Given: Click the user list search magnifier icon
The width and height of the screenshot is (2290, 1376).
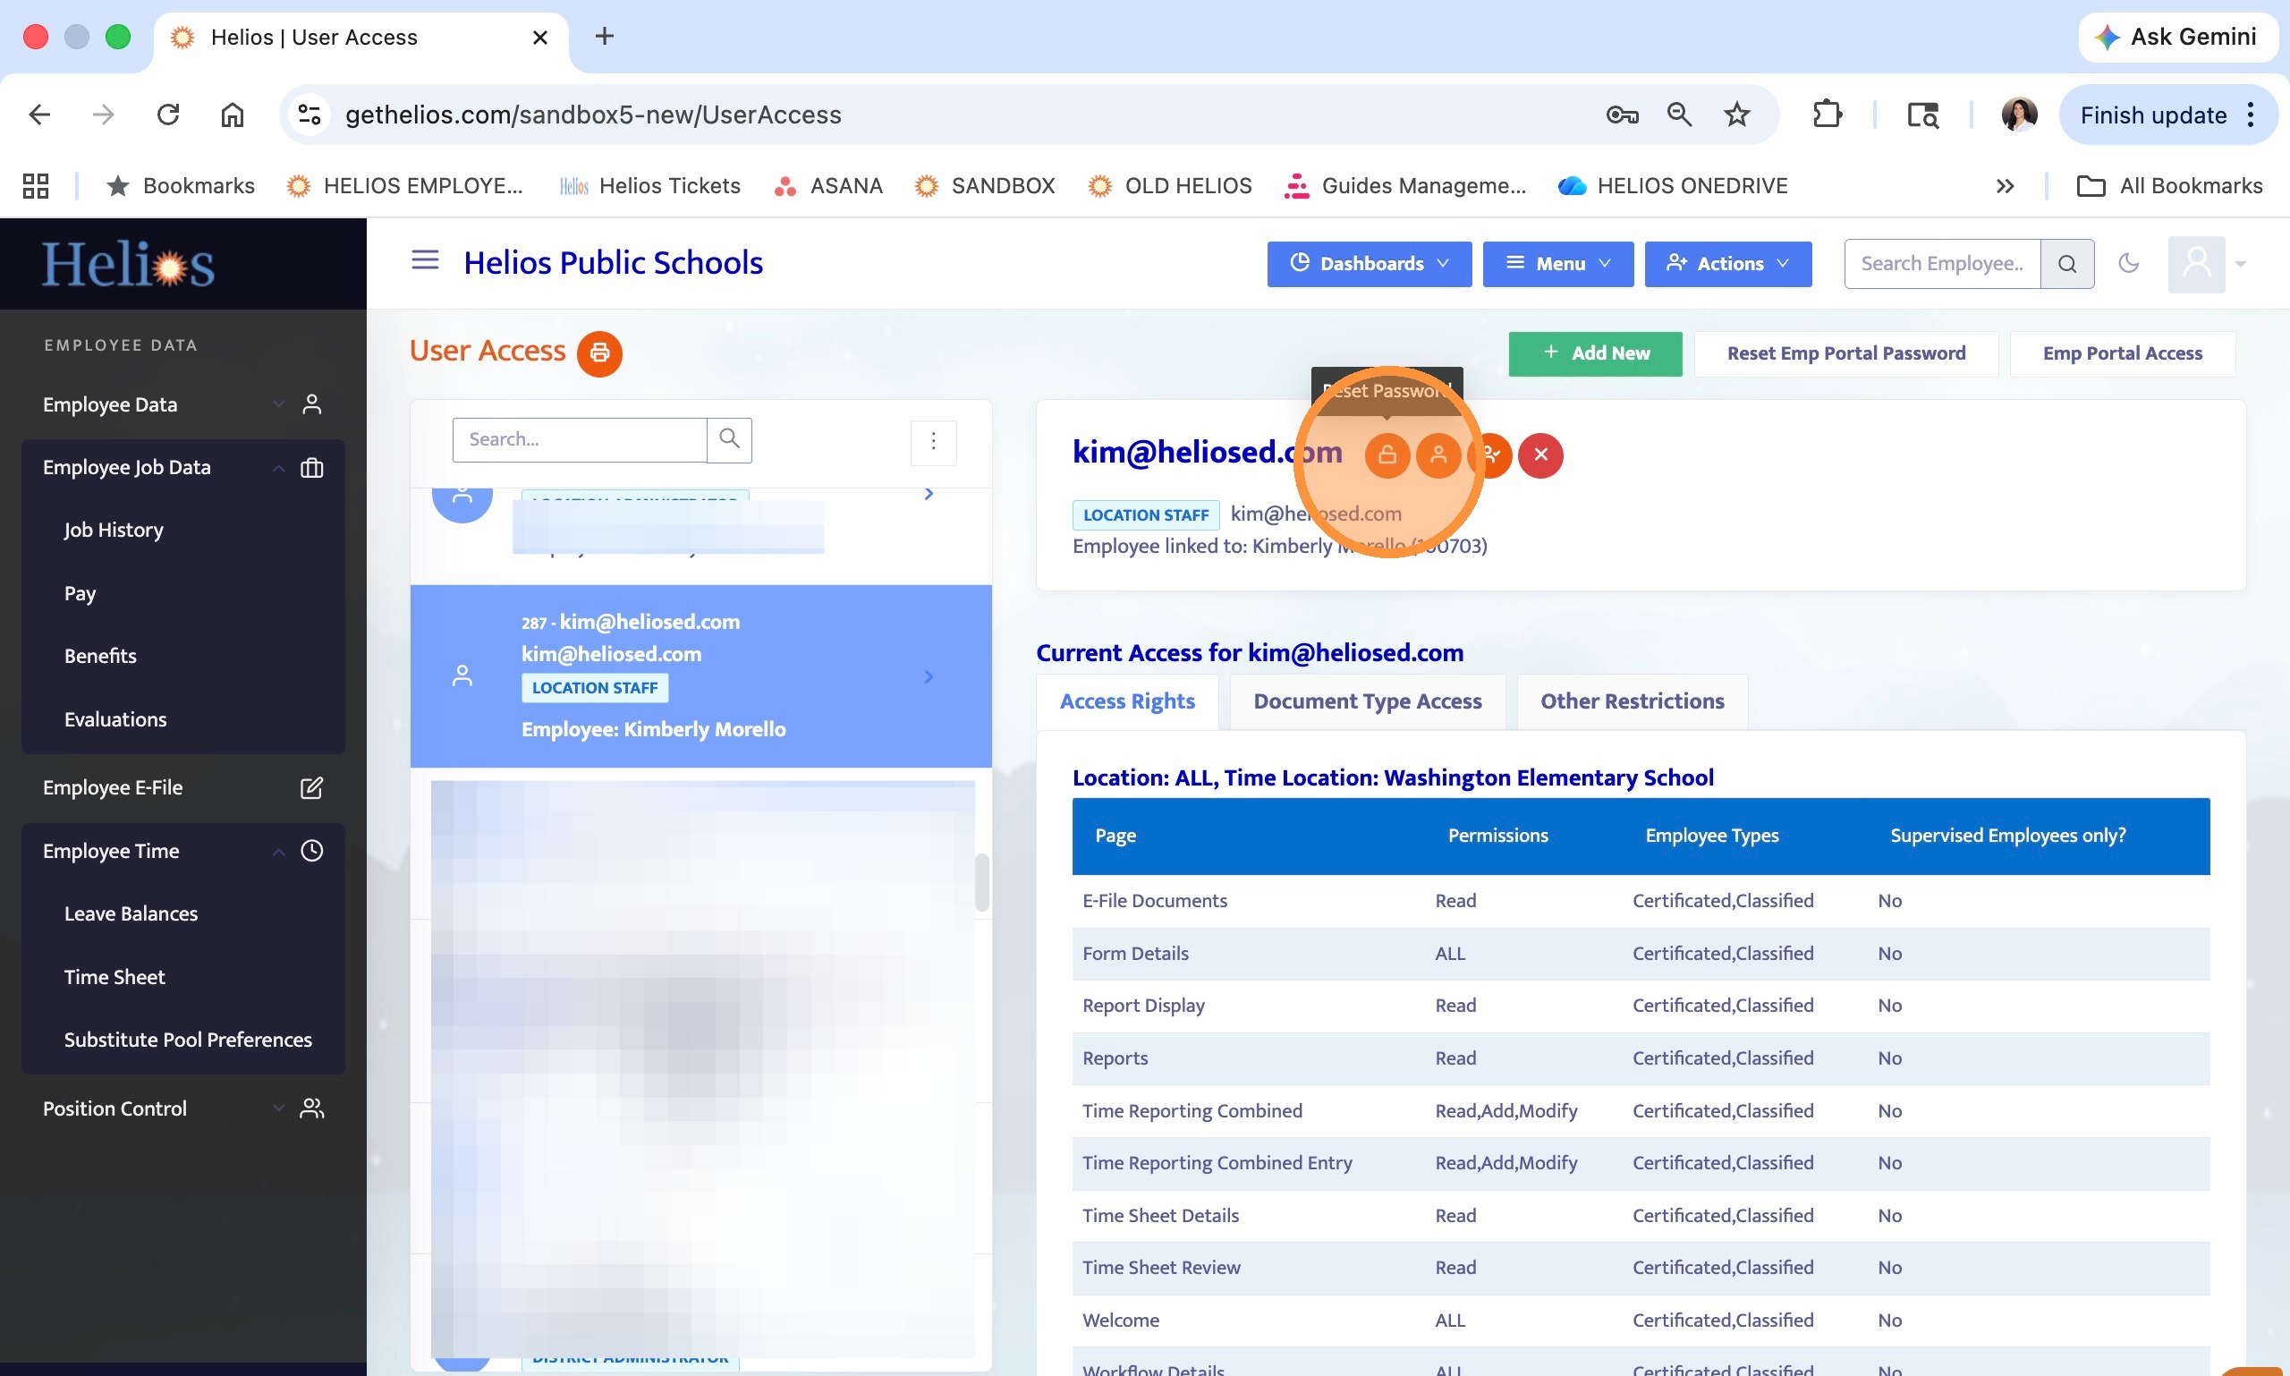Looking at the screenshot, I should tap(729, 439).
